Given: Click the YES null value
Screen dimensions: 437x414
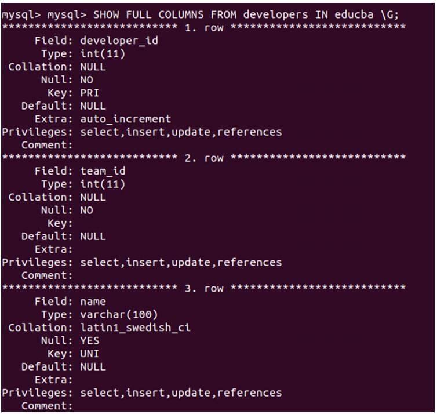Looking at the screenshot, I should (90, 341).
